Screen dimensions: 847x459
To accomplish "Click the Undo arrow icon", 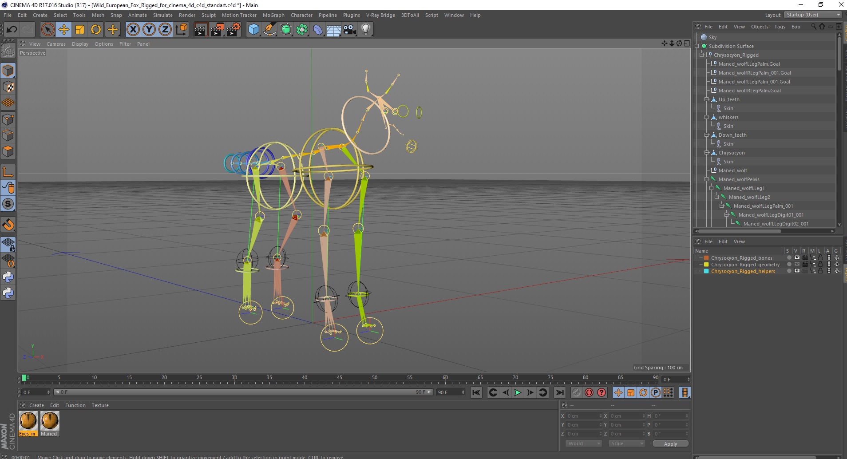I will point(12,30).
